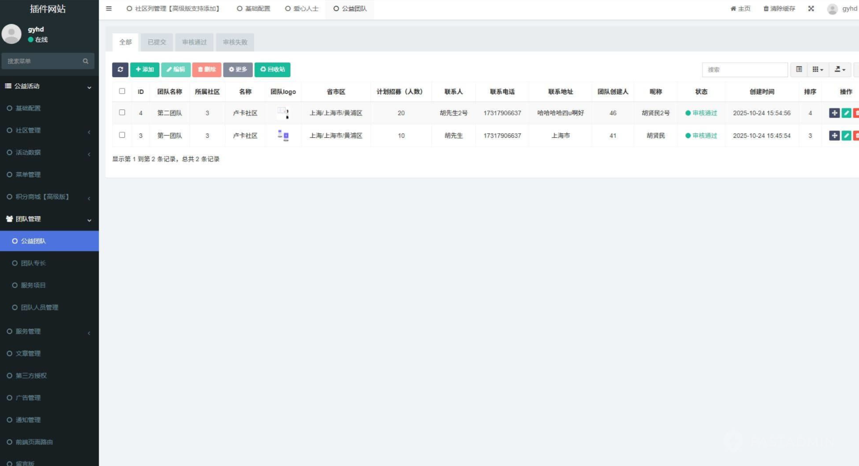Switch to the 审核通过 filter tab

coord(194,42)
